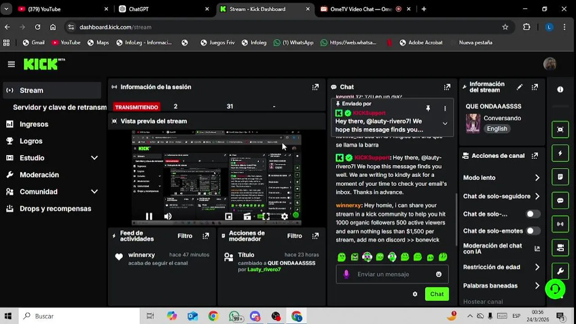The image size is (576, 324).
Task: Click the focus frame icon in the right sidebar
Action: point(560,130)
